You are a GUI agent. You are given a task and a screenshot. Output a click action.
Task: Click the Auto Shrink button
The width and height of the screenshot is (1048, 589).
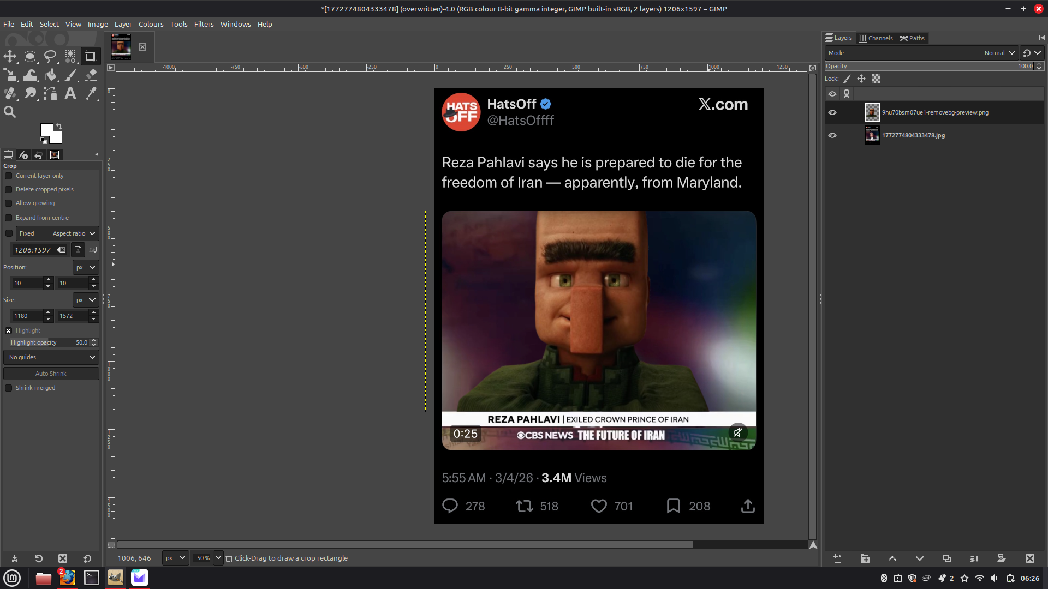(51, 374)
